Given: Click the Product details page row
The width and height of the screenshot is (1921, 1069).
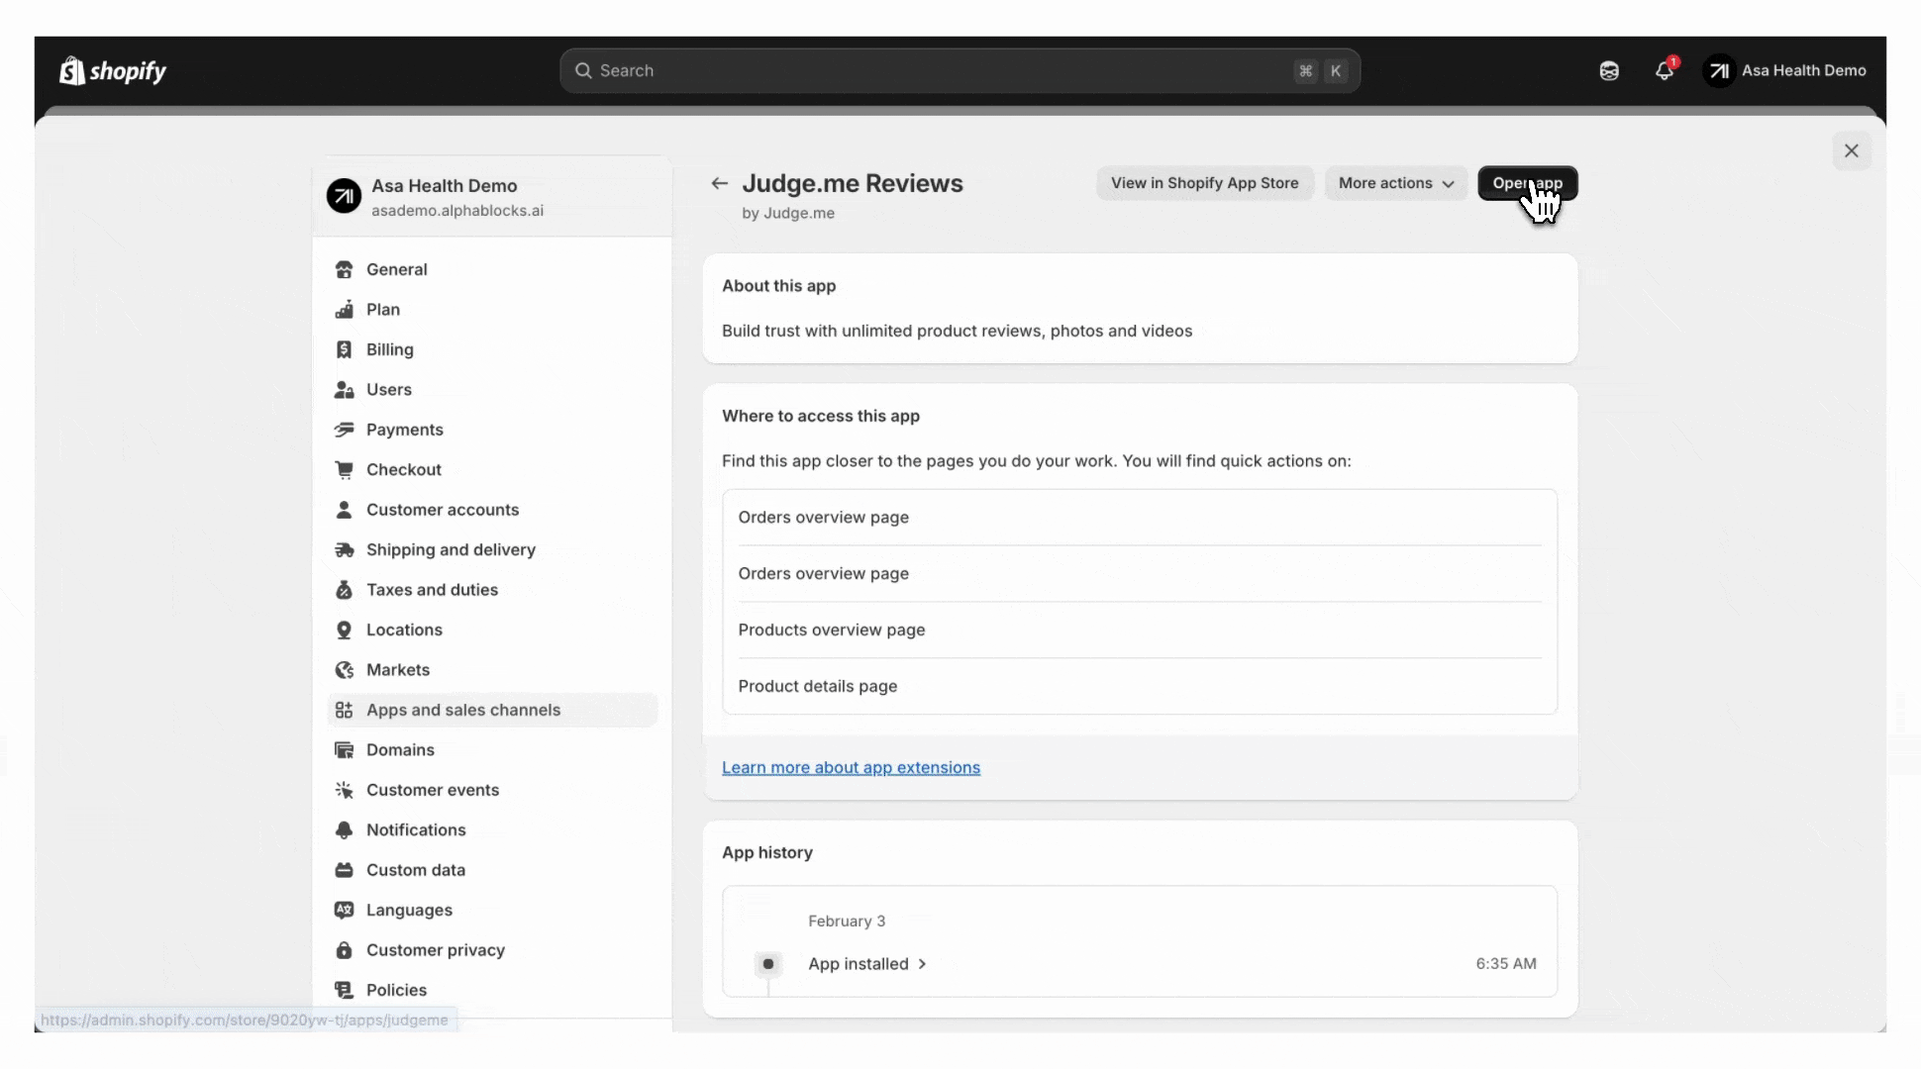Looking at the screenshot, I should (x=1140, y=686).
